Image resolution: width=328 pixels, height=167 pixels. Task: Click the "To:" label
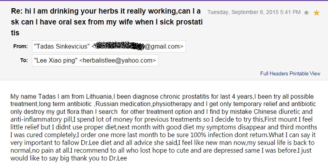coord(24,60)
